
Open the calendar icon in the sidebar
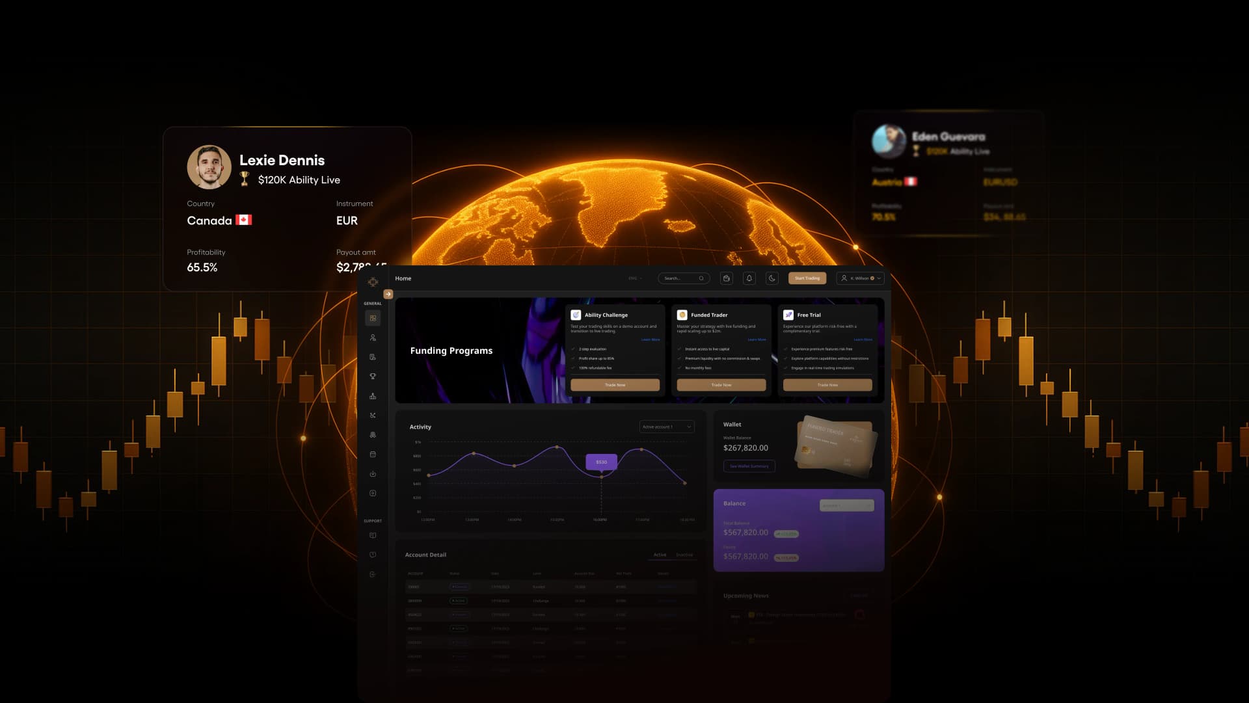pos(373,454)
